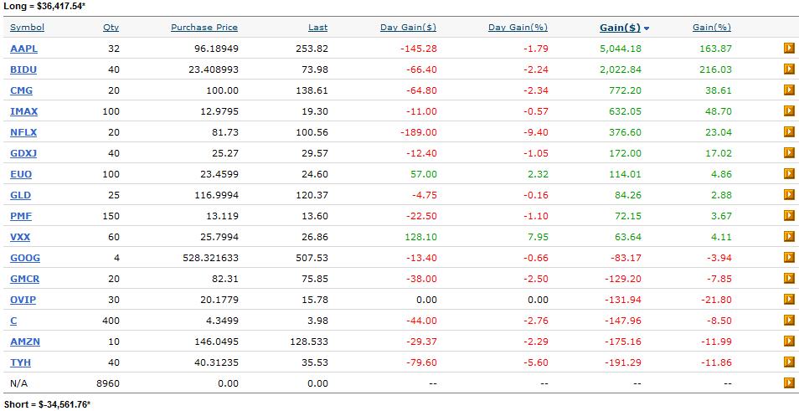The height and width of the screenshot is (411, 799).
Task: Open the PMF ticker link
Action: 21,216
